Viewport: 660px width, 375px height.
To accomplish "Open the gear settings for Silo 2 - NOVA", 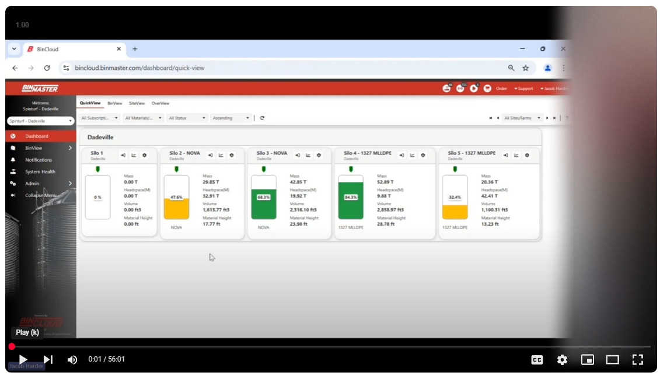I will pyautogui.click(x=232, y=155).
